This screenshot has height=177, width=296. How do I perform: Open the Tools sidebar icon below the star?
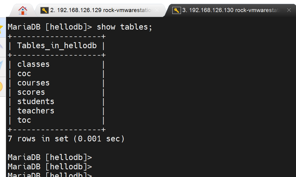pos(1,47)
